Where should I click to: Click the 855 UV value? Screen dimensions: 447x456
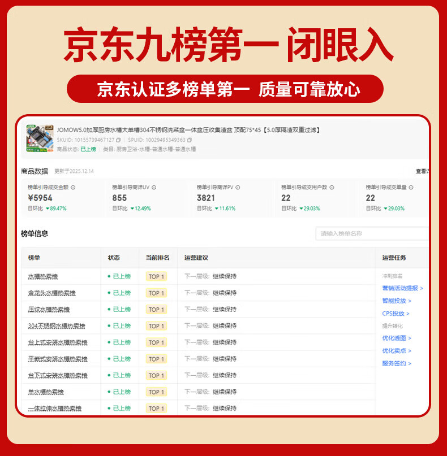coord(120,198)
